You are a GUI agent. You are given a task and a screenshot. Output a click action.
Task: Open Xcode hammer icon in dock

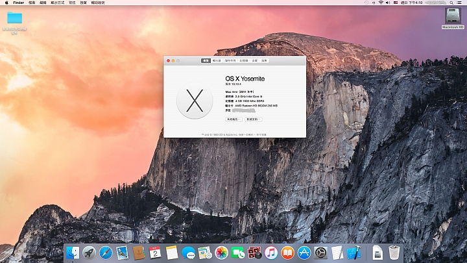(354, 253)
